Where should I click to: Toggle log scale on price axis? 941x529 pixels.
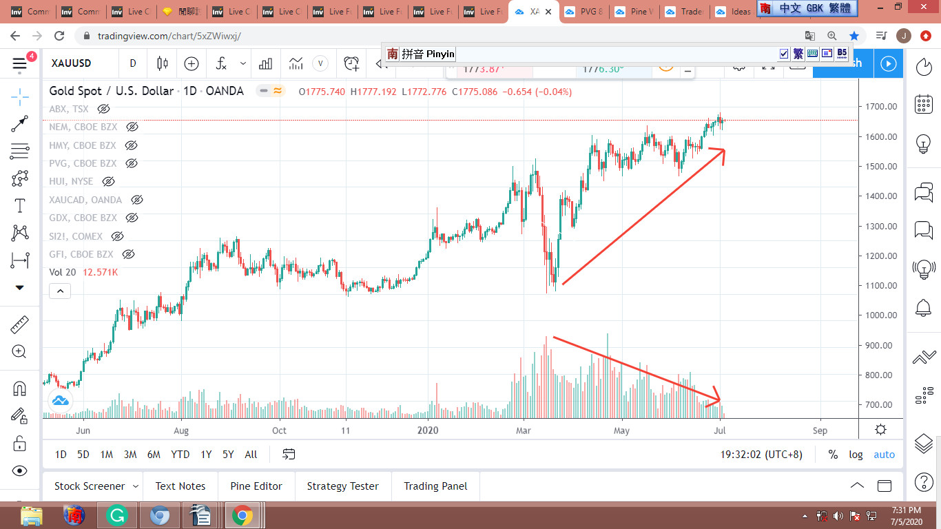point(856,455)
